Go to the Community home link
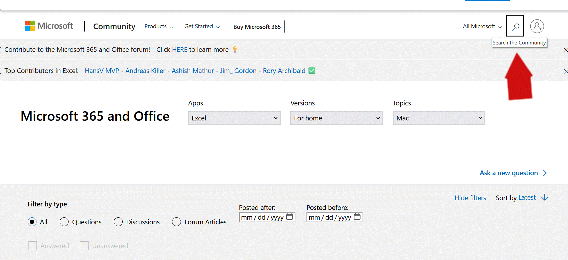This screenshot has width=568, height=260. pos(114,27)
